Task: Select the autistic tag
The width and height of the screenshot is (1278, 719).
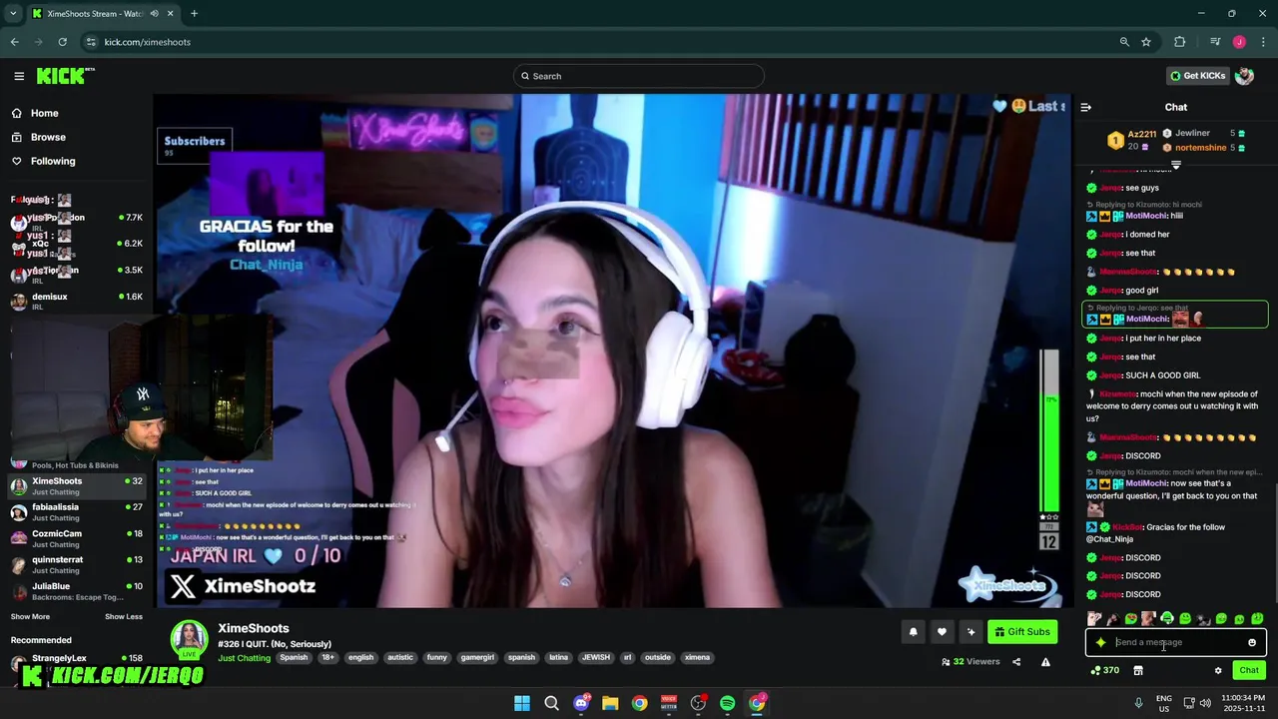Action: click(400, 658)
